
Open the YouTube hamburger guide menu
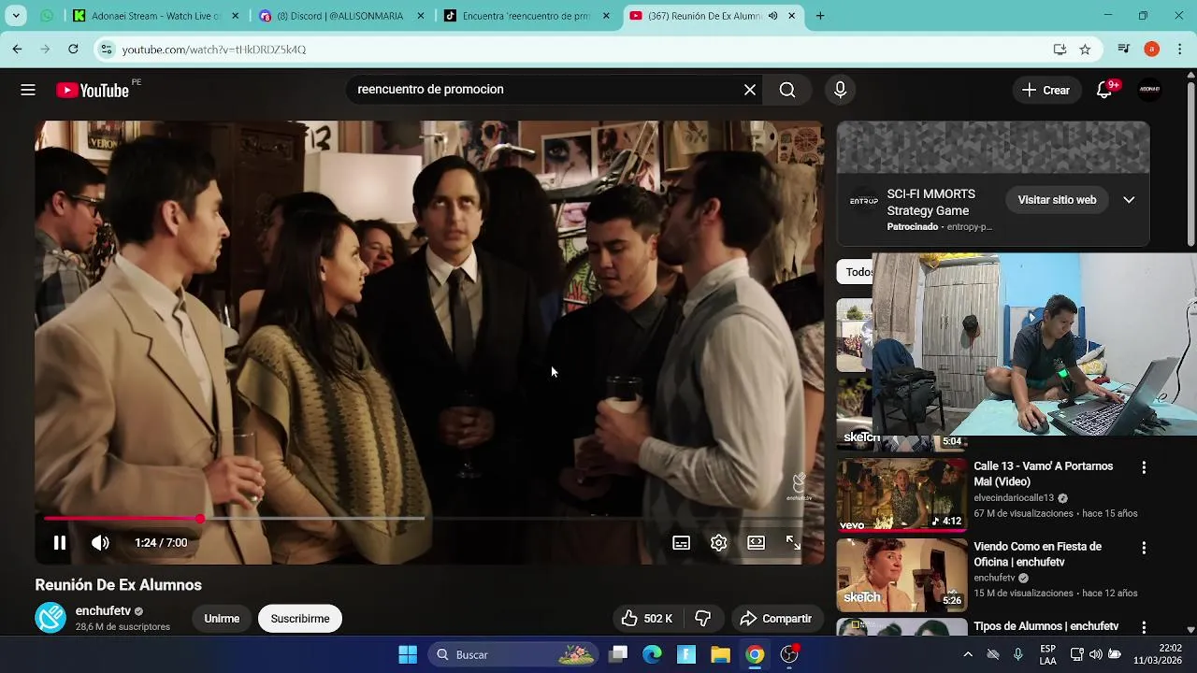pyautogui.click(x=28, y=90)
